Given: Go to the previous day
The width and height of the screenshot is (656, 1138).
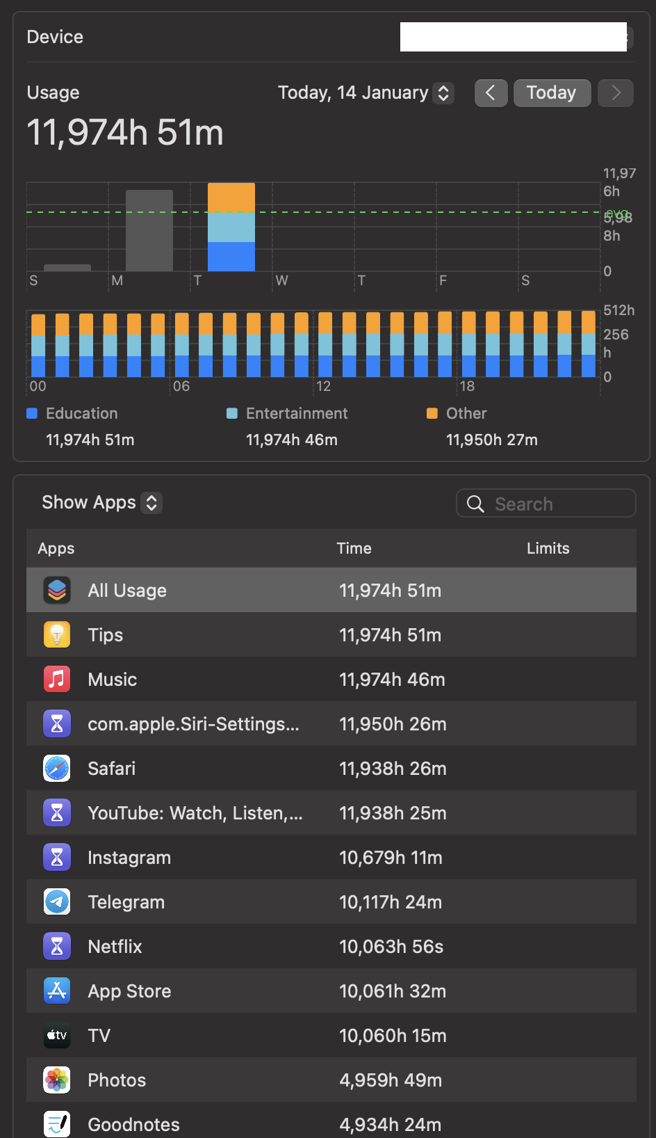Looking at the screenshot, I should (491, 93).
